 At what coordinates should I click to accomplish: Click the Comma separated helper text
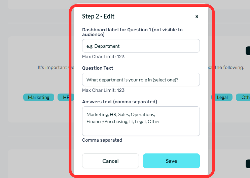pyautogui.click(x=102, y=140)
